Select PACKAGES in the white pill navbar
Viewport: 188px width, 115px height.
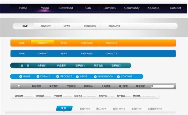point(90,26)
